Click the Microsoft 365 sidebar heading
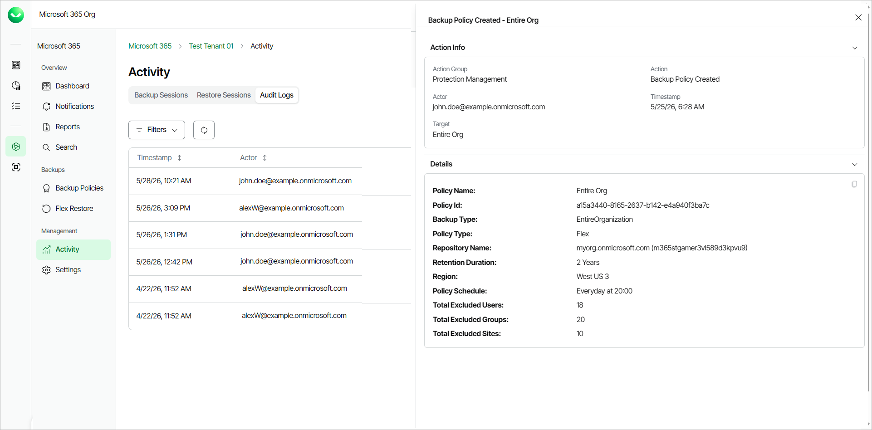Viewport: 872px width, 430px height. (59, 46)
